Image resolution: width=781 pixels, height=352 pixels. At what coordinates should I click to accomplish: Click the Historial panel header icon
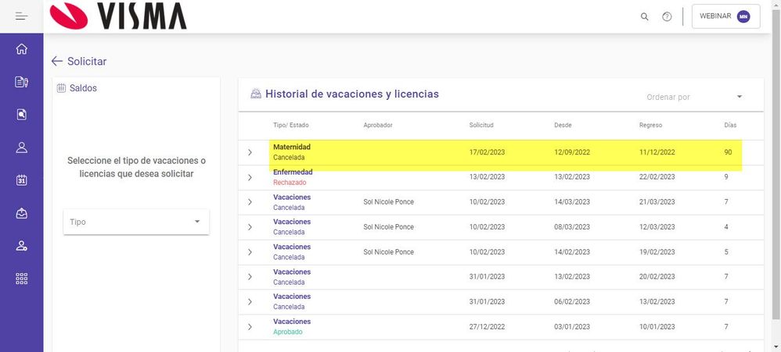pos(256,94)
